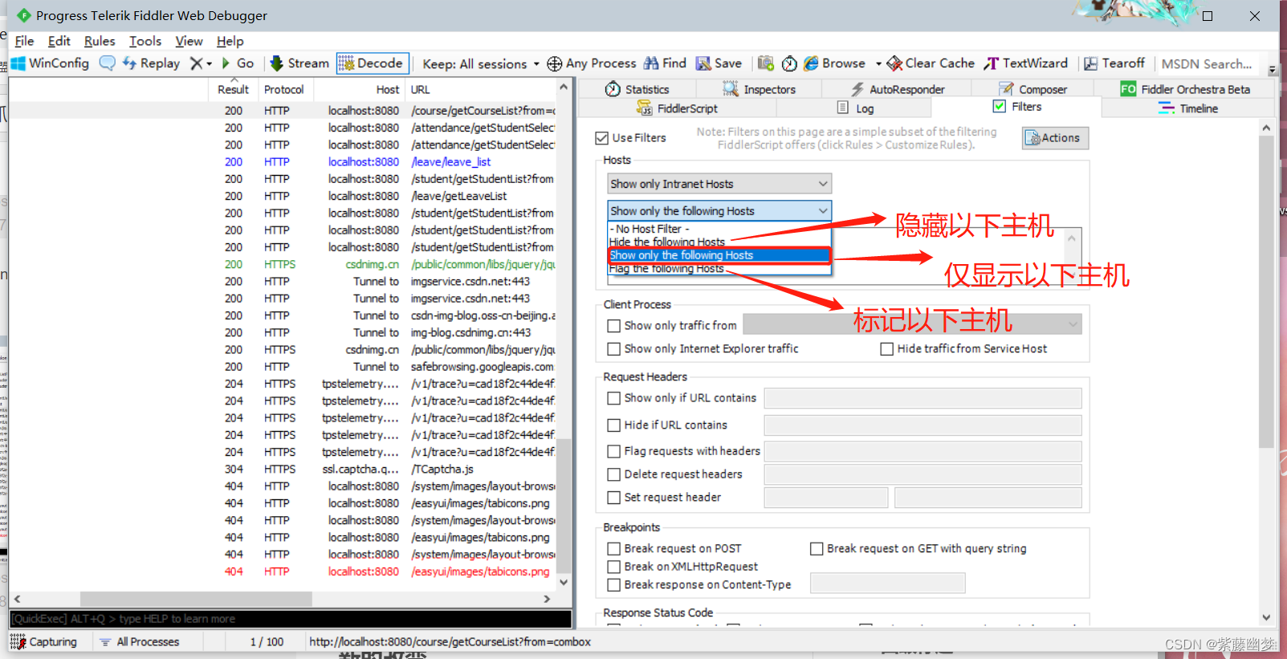This screenshot has width=1287, height=659.
Task: Click the QuickExec command box
Action: pyautogui.click(x=291, y=619)
